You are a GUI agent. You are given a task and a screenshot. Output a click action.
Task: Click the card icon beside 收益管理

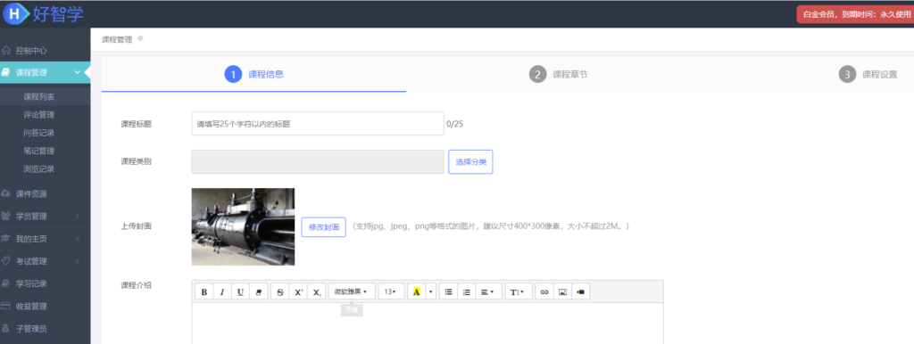coord(6,307)
